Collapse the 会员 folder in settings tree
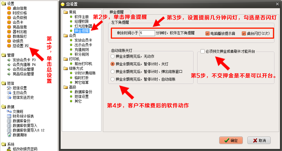 [x=65, y=35]
